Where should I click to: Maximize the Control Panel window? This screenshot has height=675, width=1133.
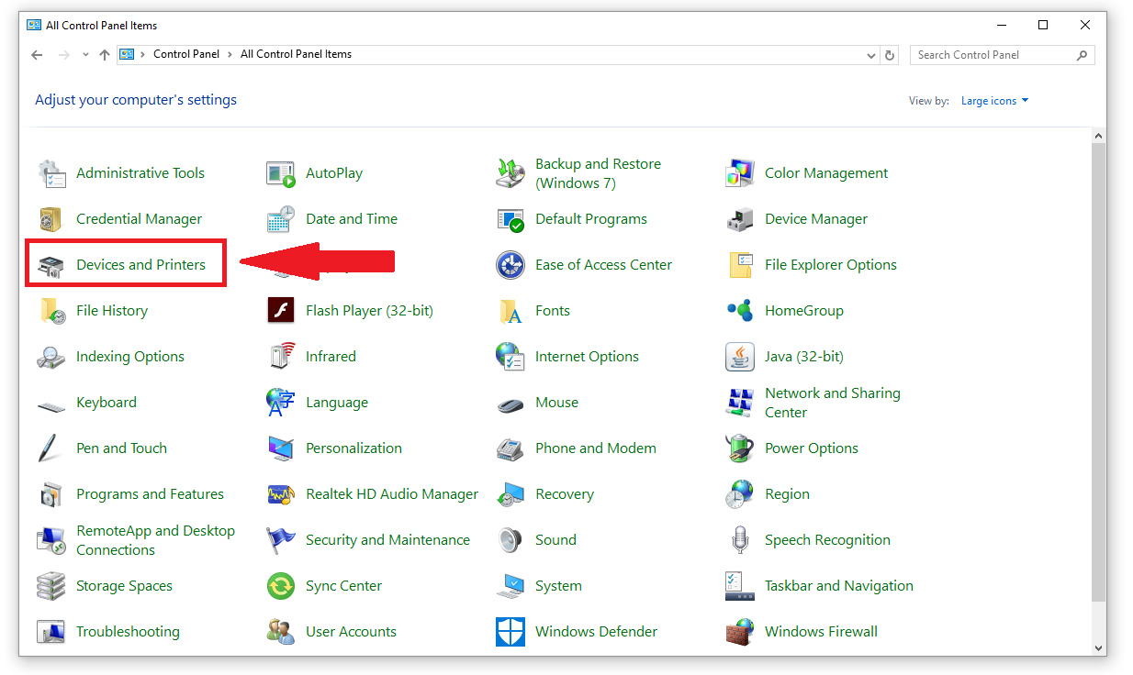[x=1043, y=25]
